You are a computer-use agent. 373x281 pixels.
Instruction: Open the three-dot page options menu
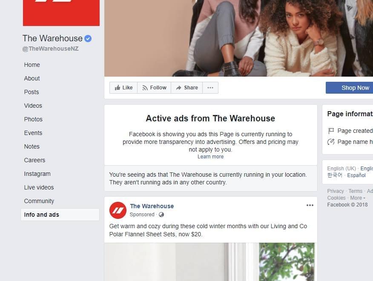point(210,88)
